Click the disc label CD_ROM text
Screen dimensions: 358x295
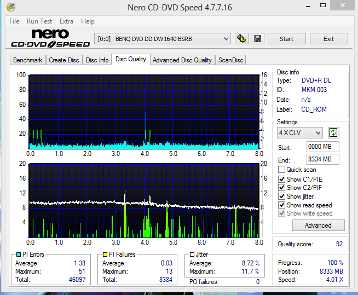tap(314, 109)
